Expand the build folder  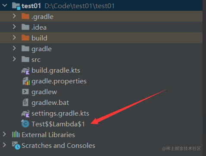pyautogui.click(x=14, y=37)
